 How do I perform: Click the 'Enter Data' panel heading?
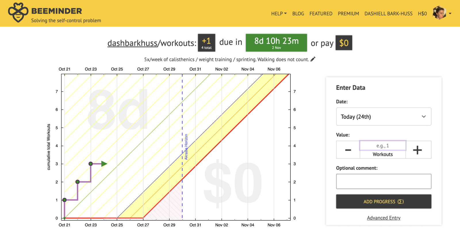click(351, 88)
